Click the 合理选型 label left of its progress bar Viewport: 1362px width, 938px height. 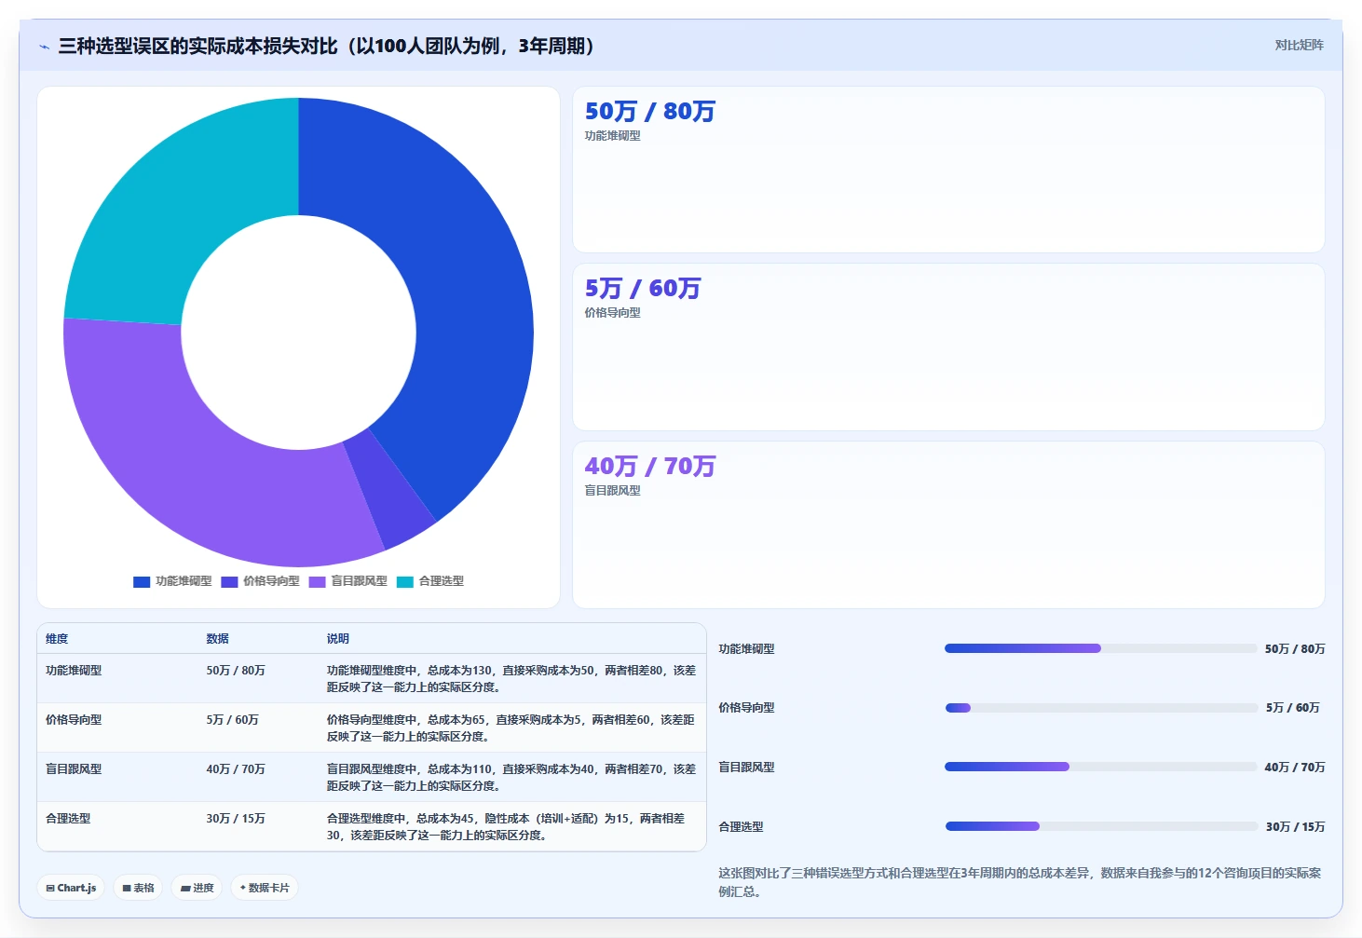pos(741,827)
